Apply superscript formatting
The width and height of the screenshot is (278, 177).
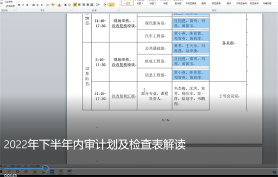point(42,5)
